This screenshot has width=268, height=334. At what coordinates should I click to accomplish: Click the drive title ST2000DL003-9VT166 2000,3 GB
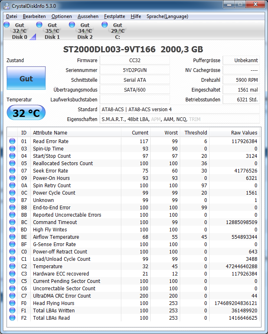pos(133,49)
